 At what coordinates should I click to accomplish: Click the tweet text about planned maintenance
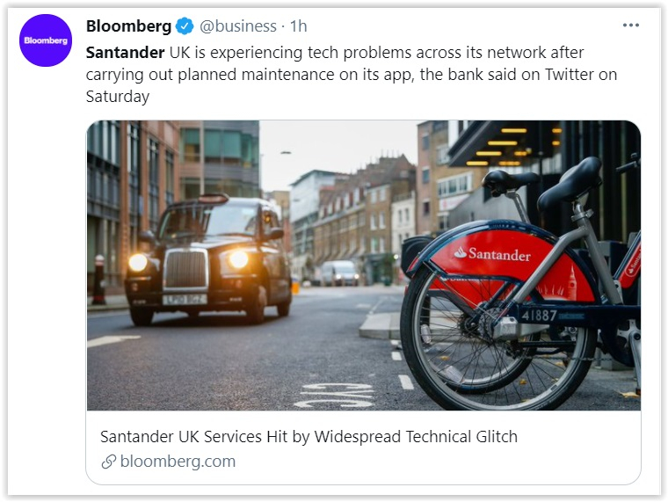pyautogui.click(x=352, y=74)
